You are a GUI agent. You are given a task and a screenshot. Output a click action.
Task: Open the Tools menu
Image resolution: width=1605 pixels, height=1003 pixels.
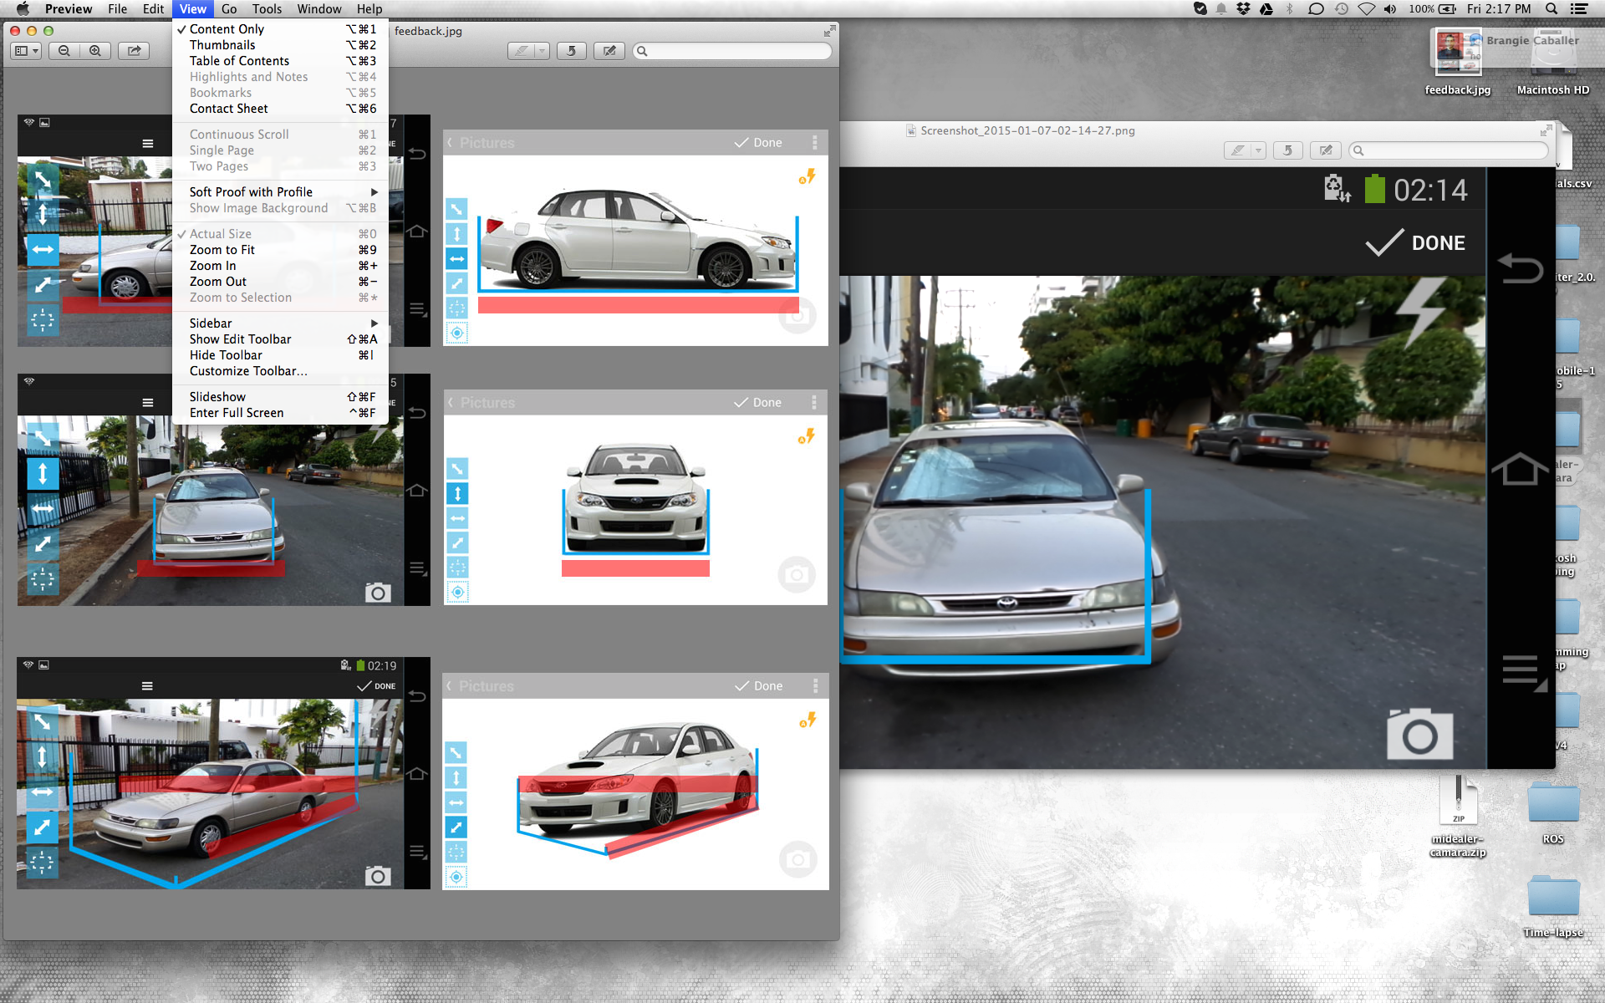267,9
